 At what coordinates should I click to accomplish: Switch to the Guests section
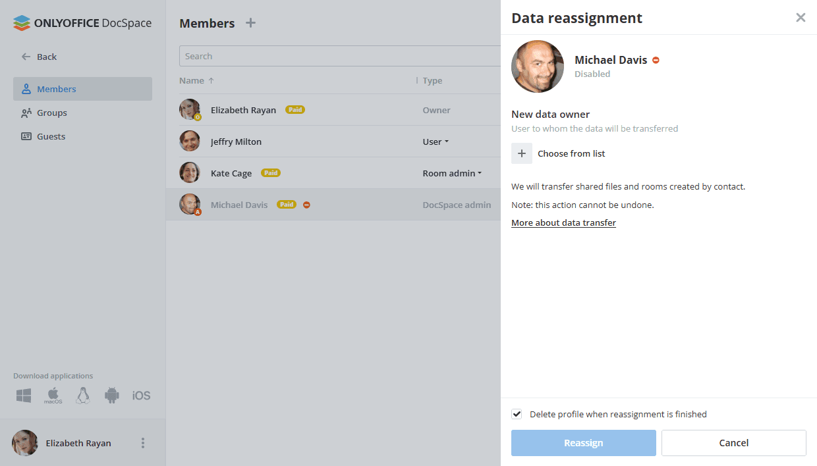click(x=26, y=136)
